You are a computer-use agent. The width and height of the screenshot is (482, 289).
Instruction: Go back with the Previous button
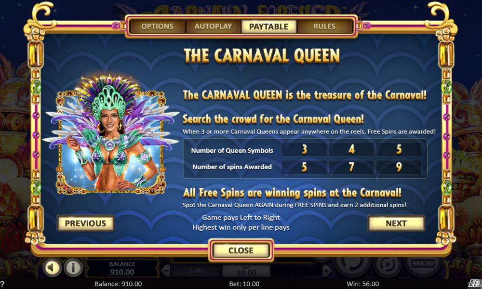[85, 223]
